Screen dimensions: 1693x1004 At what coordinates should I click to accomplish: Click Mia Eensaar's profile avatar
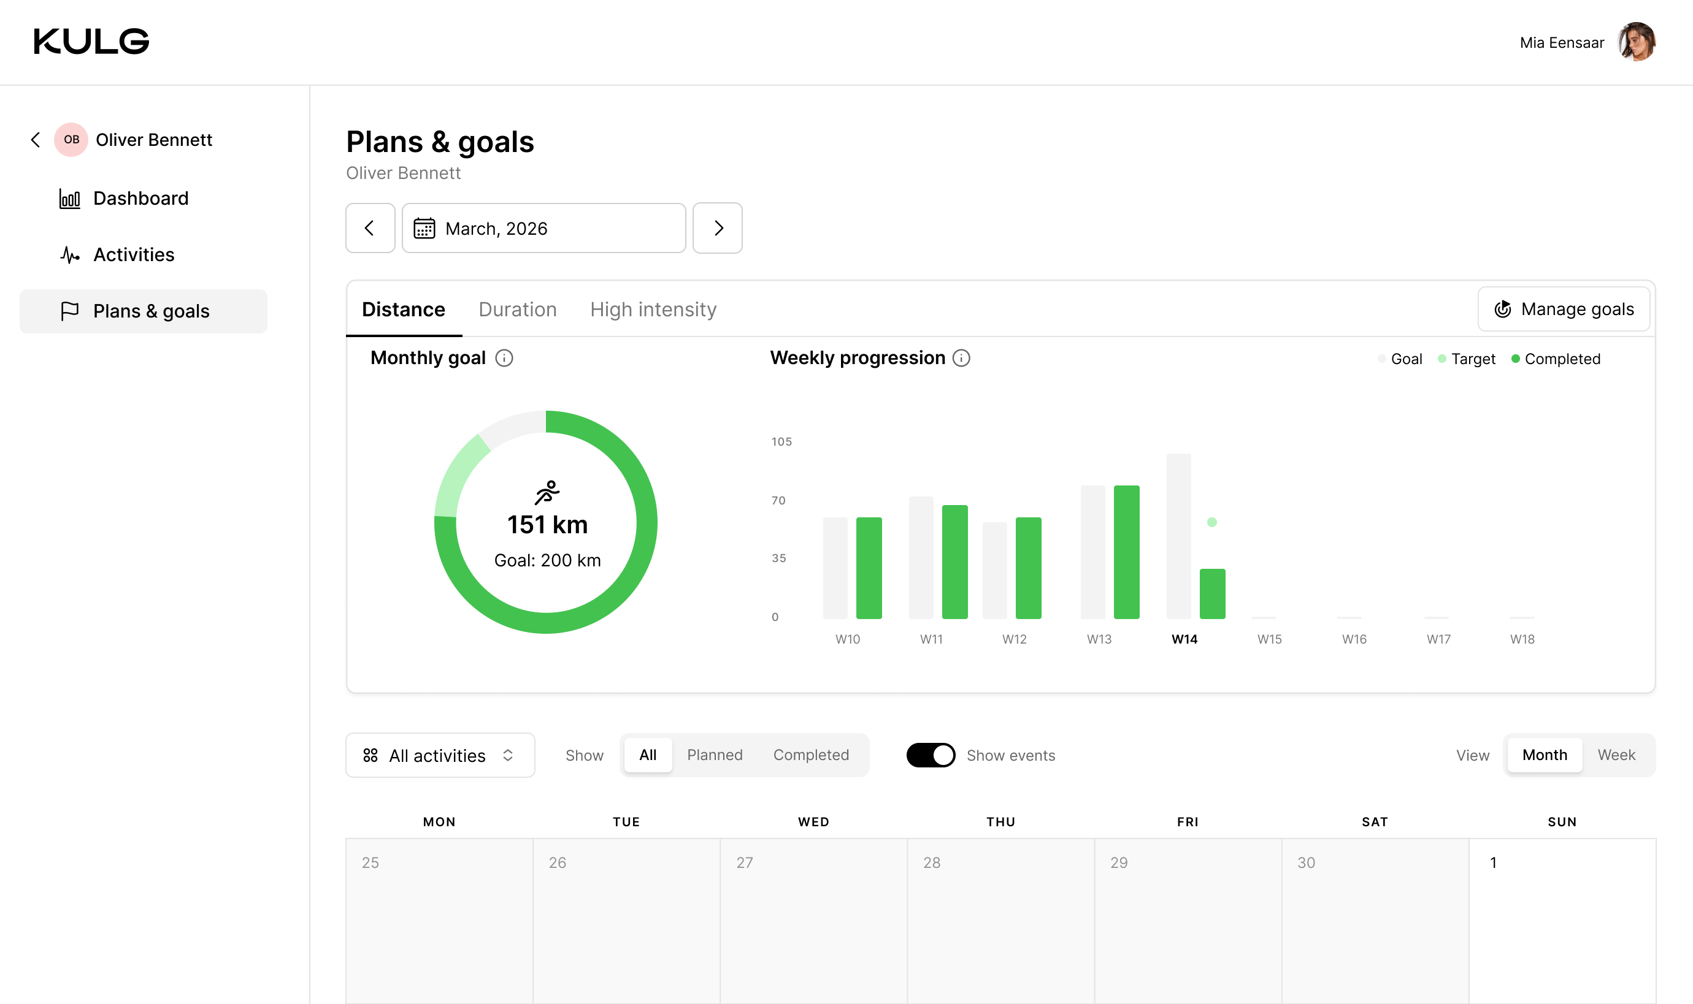pos(1635,42)
